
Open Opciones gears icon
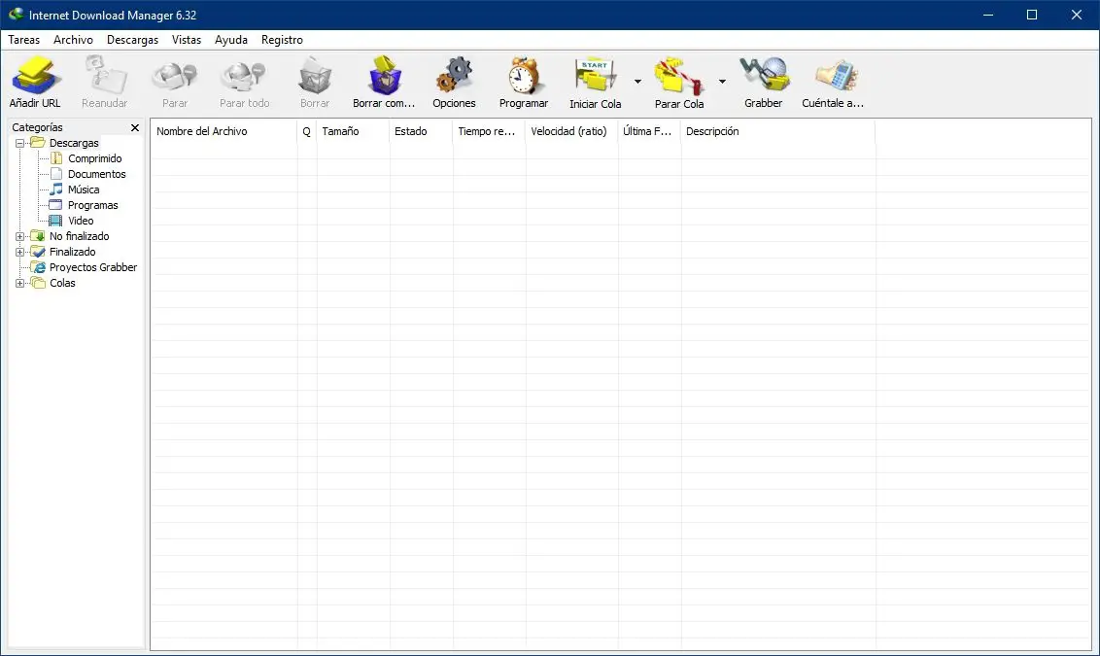point(454,76)
